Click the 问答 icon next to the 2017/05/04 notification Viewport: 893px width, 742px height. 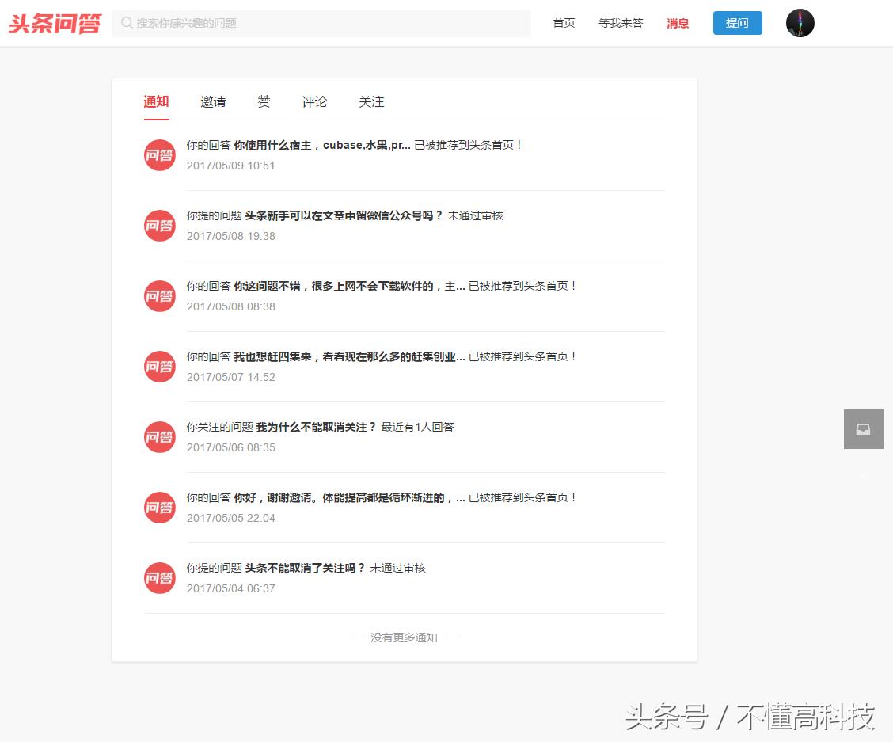(x=159, y=578)
